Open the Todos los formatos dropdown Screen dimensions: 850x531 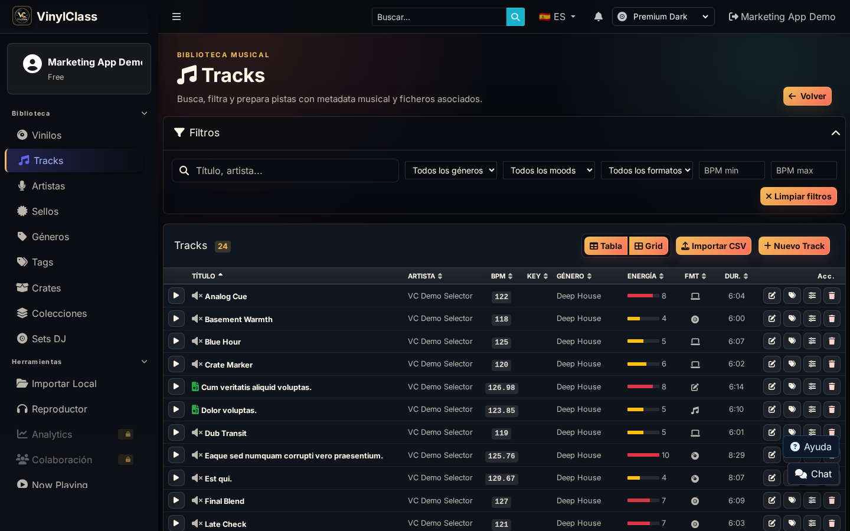click(x=647, y=171)
